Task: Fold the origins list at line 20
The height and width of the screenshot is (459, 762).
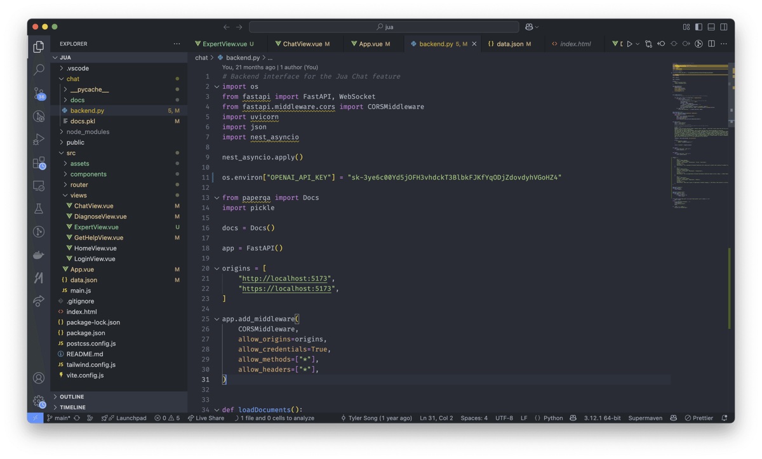Action: (217, 269)
